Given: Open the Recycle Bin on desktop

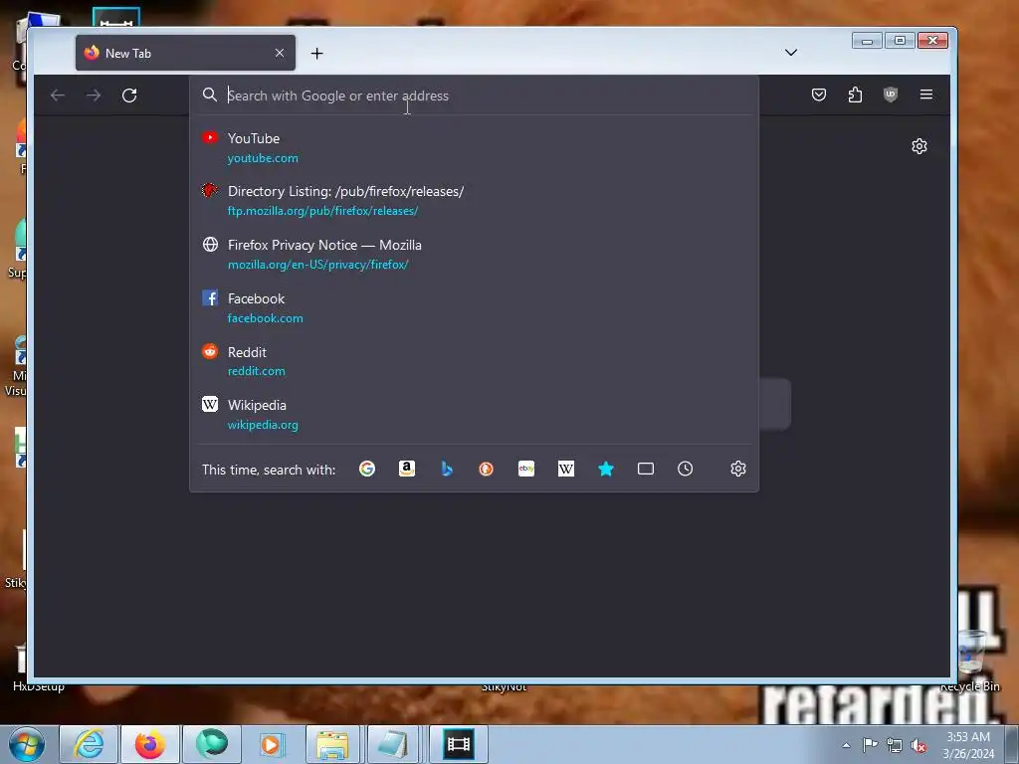Looking at the screenshot, I should [971, 660].
